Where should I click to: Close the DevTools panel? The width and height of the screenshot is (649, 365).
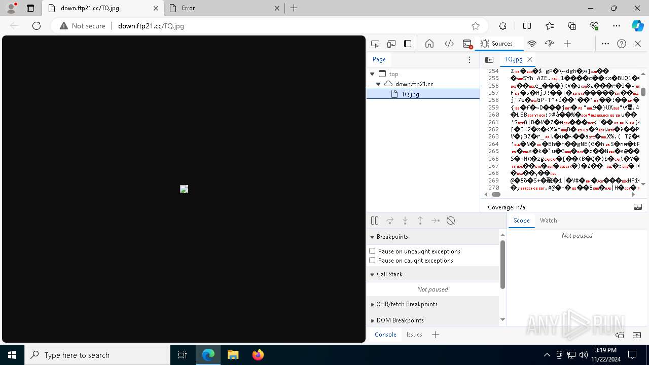(638, 44)
